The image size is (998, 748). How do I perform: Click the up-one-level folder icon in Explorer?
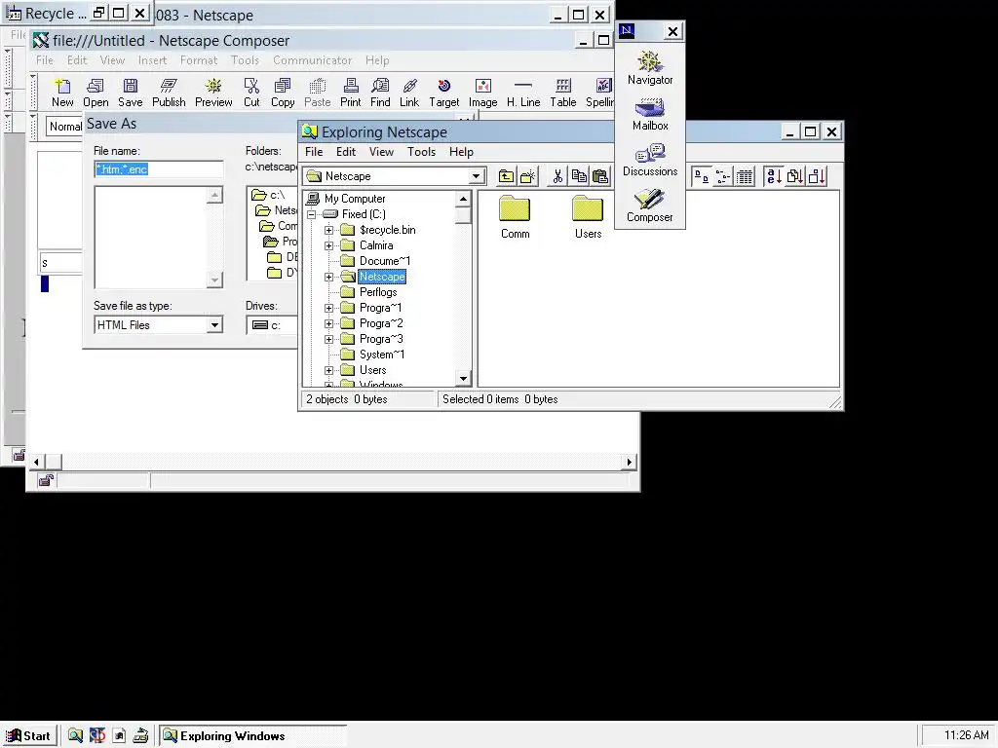pyautogui.click(x=506, y=176)
